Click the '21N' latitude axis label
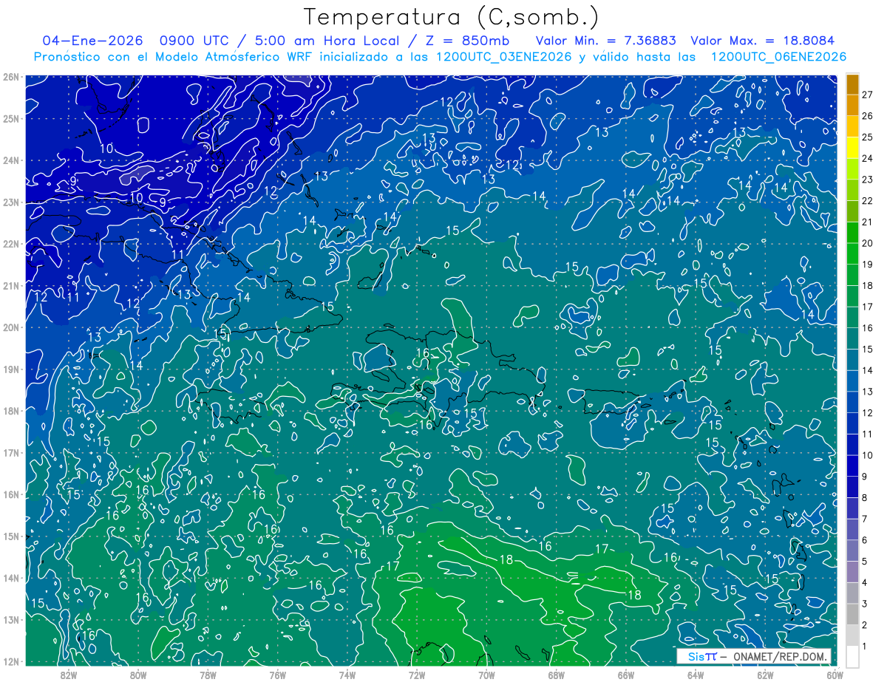The width and height of the screenshot is (887, 685). (10, 285)
